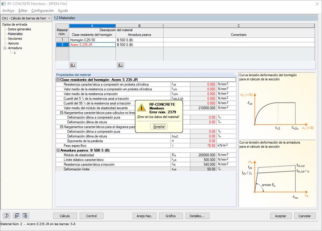This screenshot has width=322, height=231.
Task: Select Valor medio de la resistencia a tracción row
Action: (x=146, y=94)
